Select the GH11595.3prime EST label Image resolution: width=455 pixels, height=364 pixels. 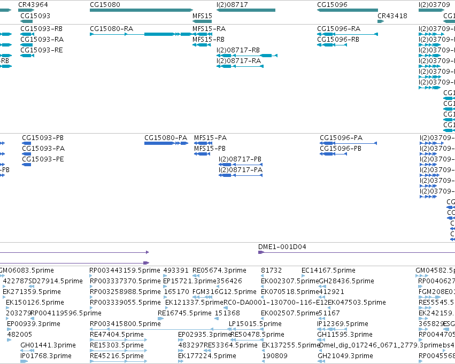(345, 335)
